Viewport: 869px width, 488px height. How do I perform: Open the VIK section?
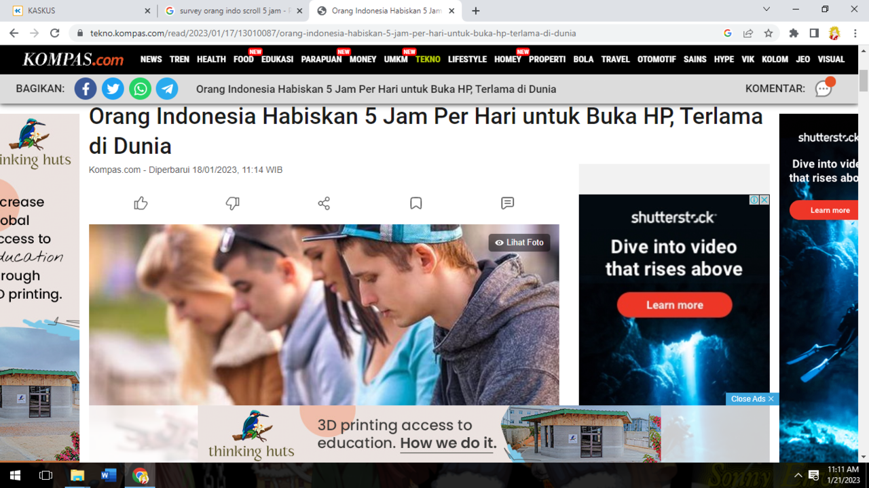(747, 59)
